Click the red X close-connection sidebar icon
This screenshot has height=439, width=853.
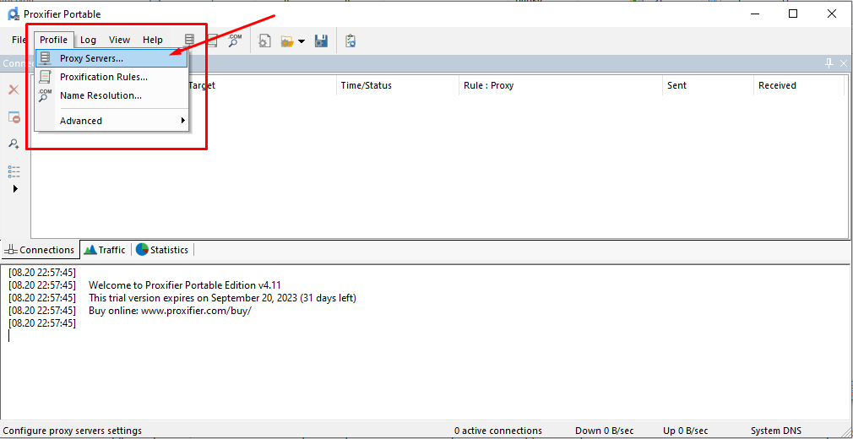[x=14, y=89]
